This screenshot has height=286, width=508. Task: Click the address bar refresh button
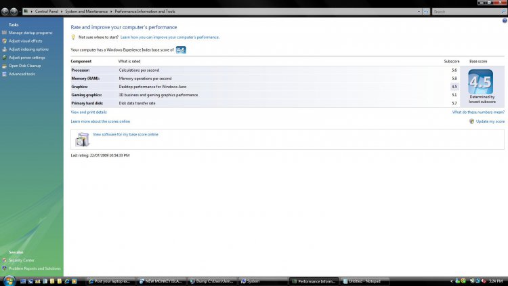pyautogui.click(x=426, y=12)
